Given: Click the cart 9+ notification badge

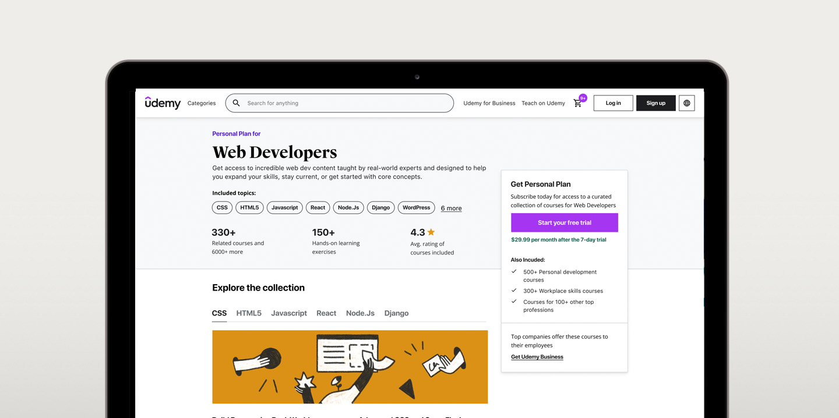Looking at the screenshot, I should point(583,98).
